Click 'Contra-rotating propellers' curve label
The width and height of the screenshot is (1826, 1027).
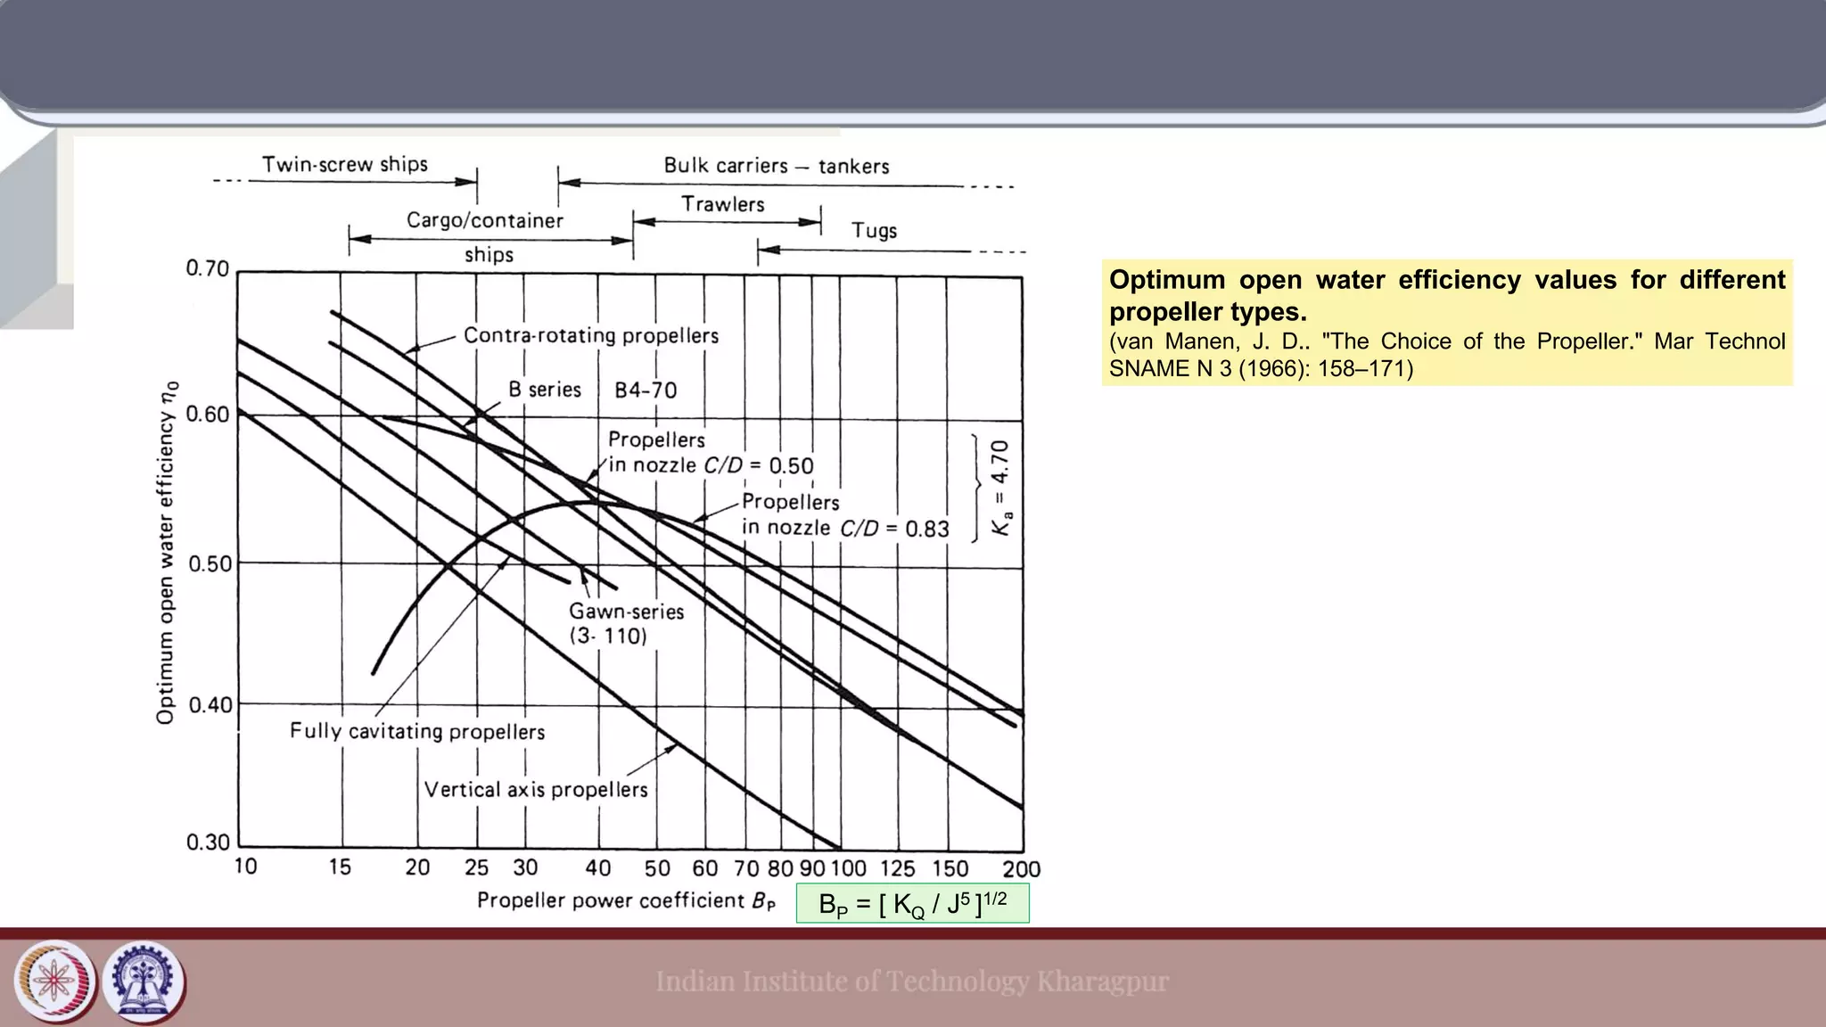coord(591,335)
